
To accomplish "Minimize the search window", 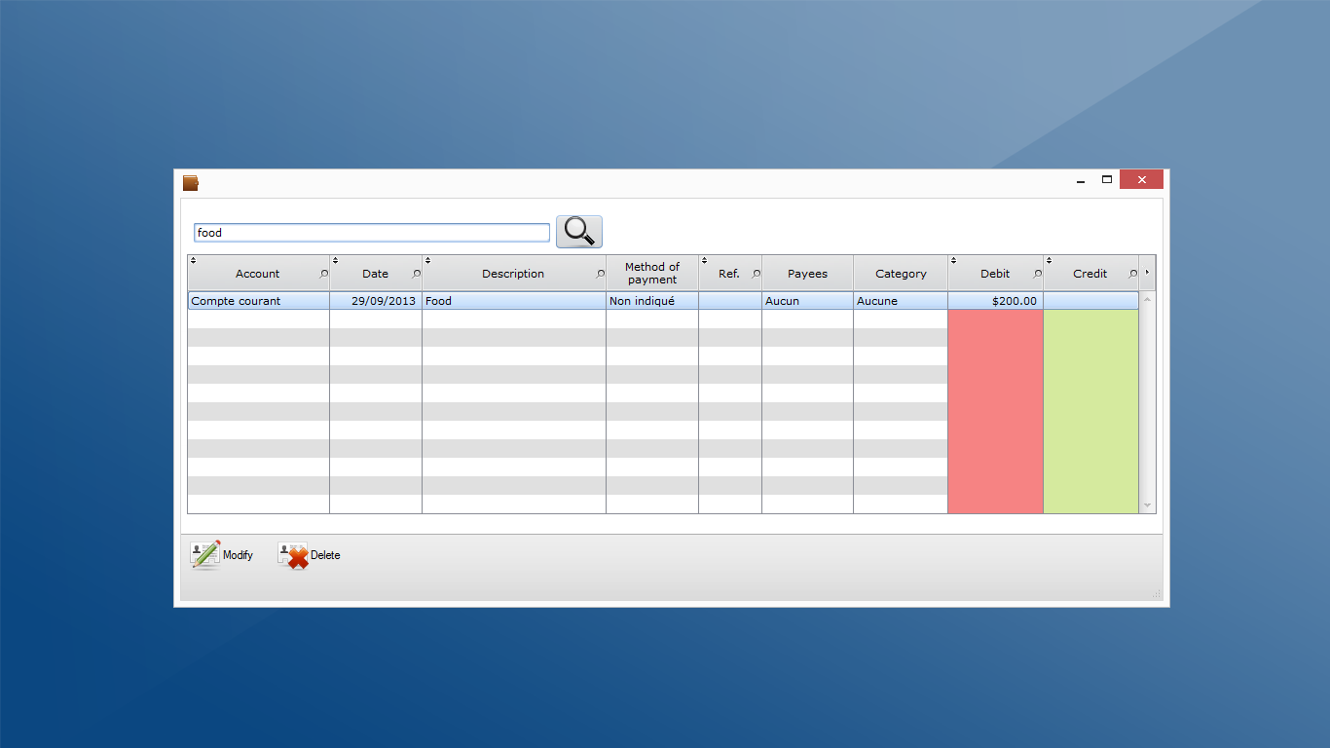I will (x=1081, y=180).
